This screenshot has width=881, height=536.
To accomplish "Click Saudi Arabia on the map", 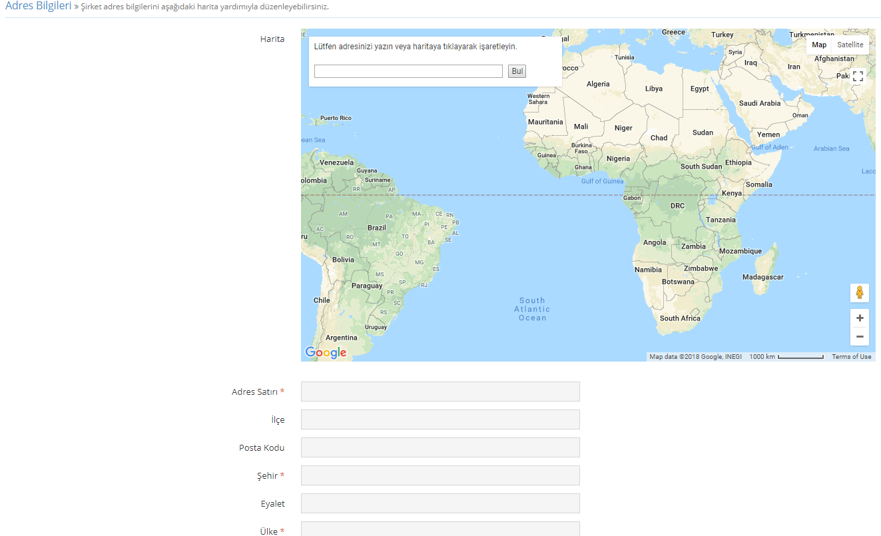I will click(x=760, y=103).
